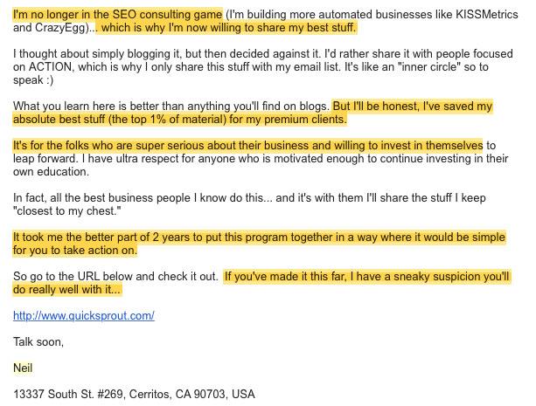Click highlighted text "I'm no longer in the SEO consulting game"
Viewport: 536px width, 406px height.
117,14
